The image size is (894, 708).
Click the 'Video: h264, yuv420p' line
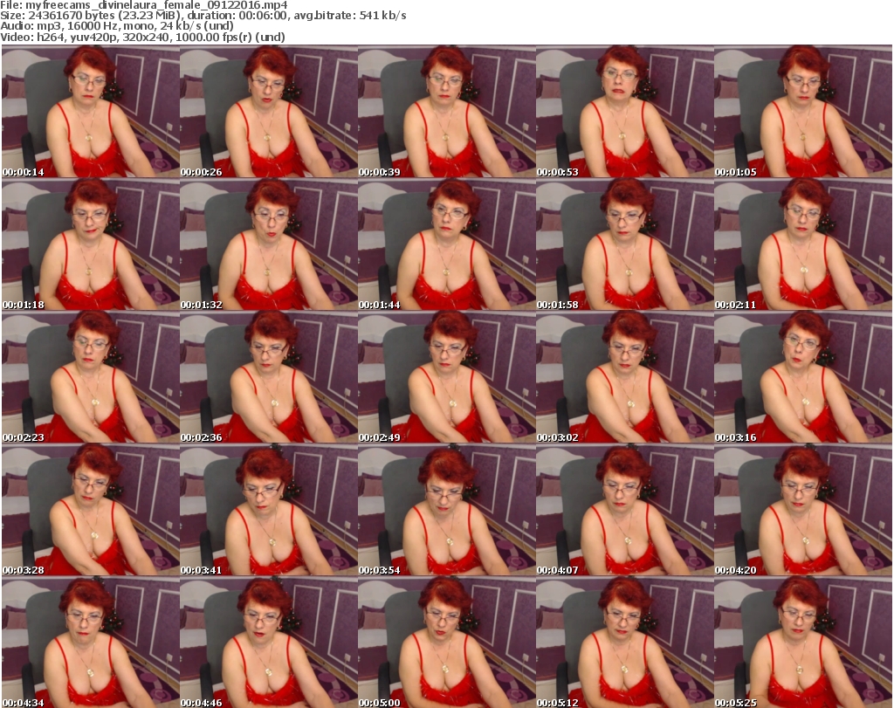[x=142, y=37]
